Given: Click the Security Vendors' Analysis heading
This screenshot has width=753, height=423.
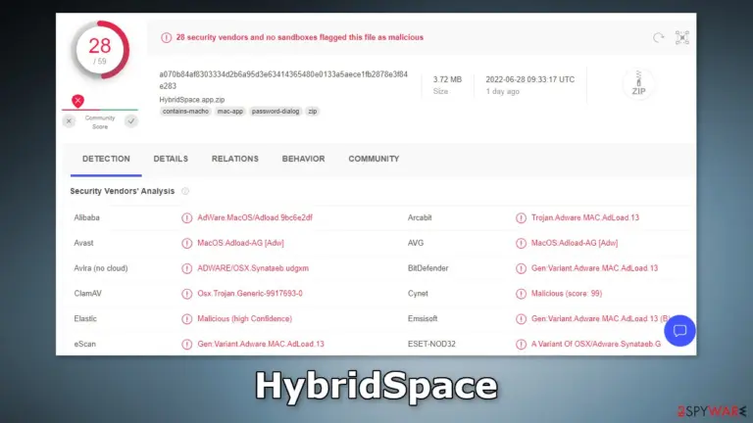Looking at the screenshot, I should pyautogui.click(x=123, y=191).
